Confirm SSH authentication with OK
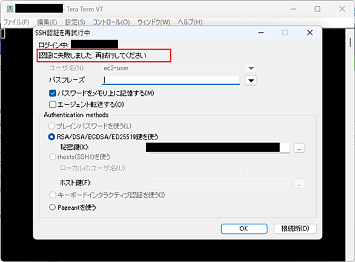Screen dimensions: 355x262 pyautogui.click(x=244, y=229)
